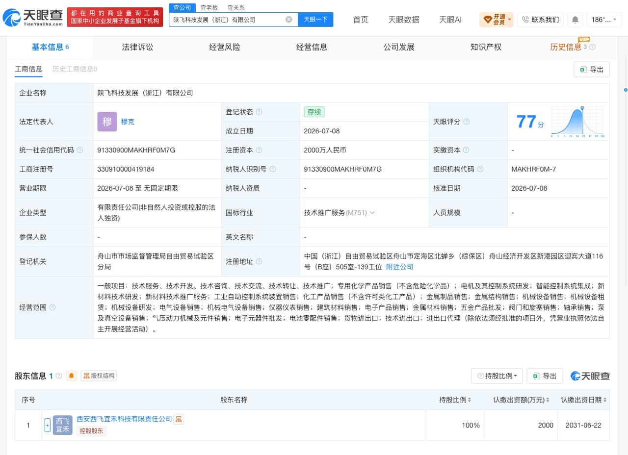Click the TianYanCha logo in the header
628x455 pixels.
pos(32,17)
